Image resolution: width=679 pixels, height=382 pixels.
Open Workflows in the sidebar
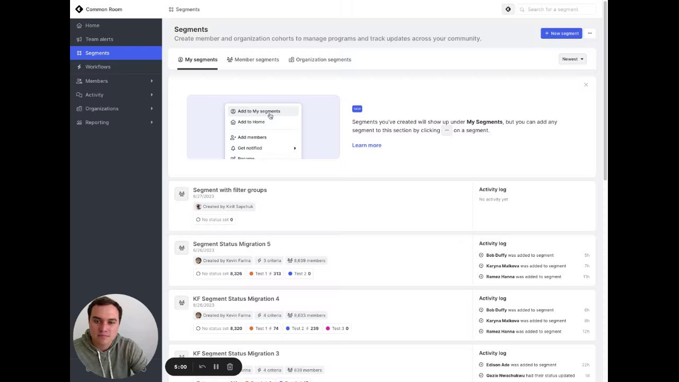(116, 67)
